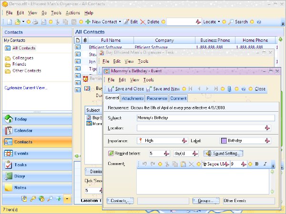The width and height of the screenshot is (286, 214).
Task: Open the Tools menu in Event window
Action: pos(148,80)
